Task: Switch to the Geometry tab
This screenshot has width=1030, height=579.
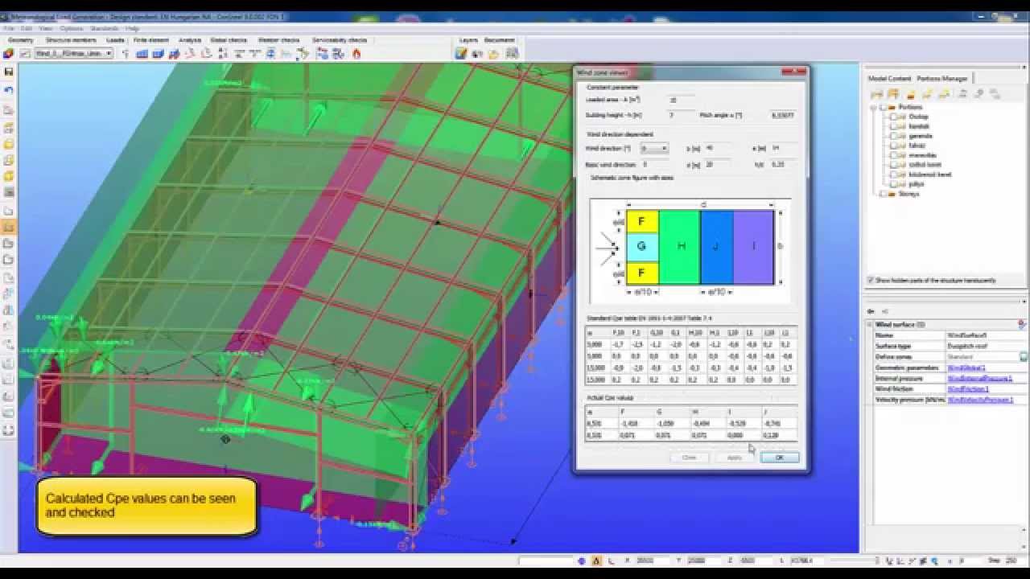Action: pyautogui.click(x=21, y=39)
